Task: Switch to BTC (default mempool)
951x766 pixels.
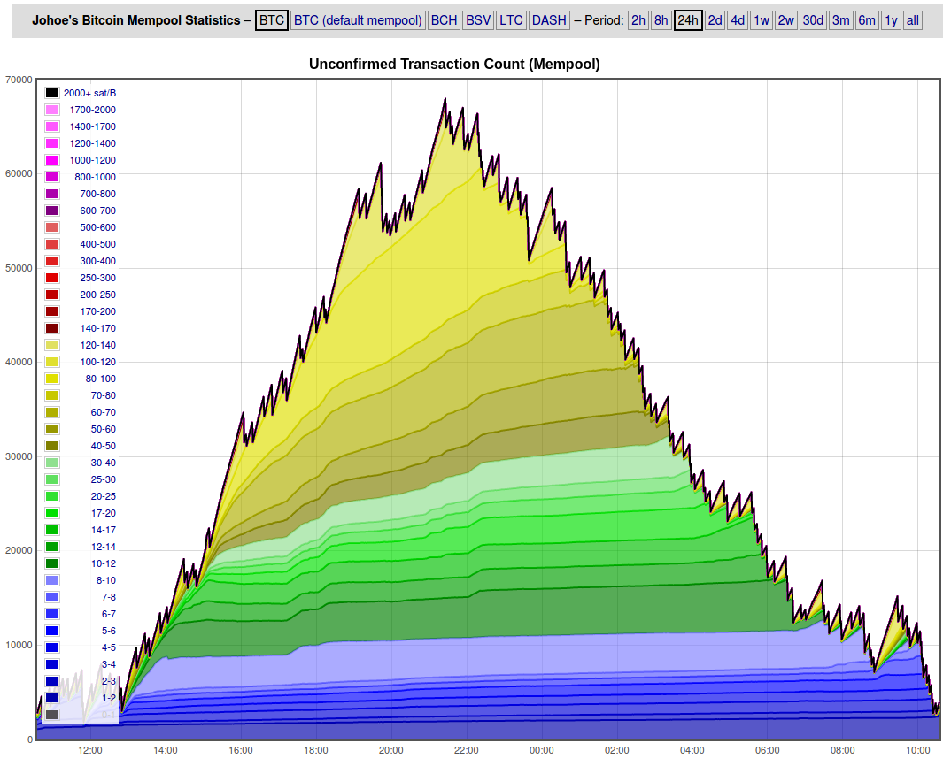Action: click(x=357, y=20)
